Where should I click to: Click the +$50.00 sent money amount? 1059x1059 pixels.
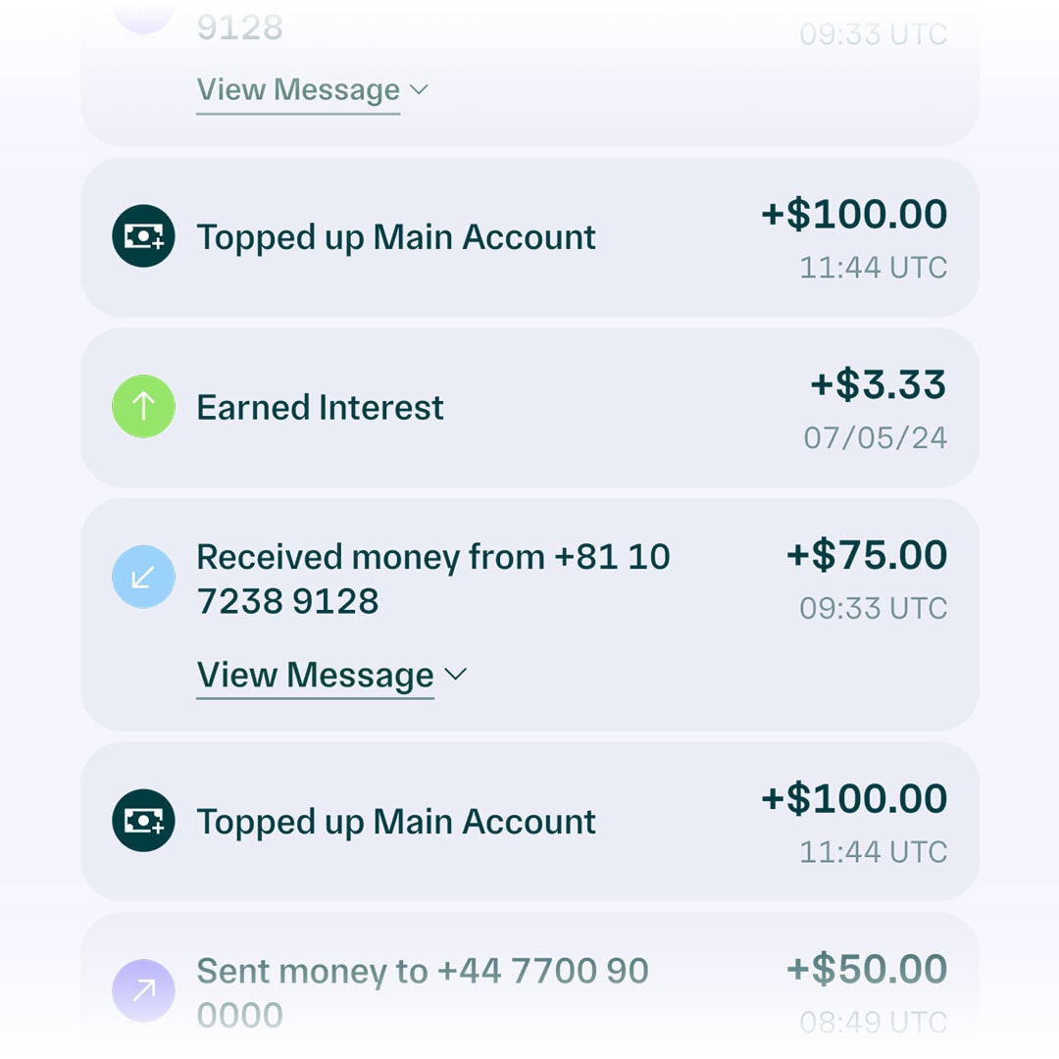pos(866,969)
